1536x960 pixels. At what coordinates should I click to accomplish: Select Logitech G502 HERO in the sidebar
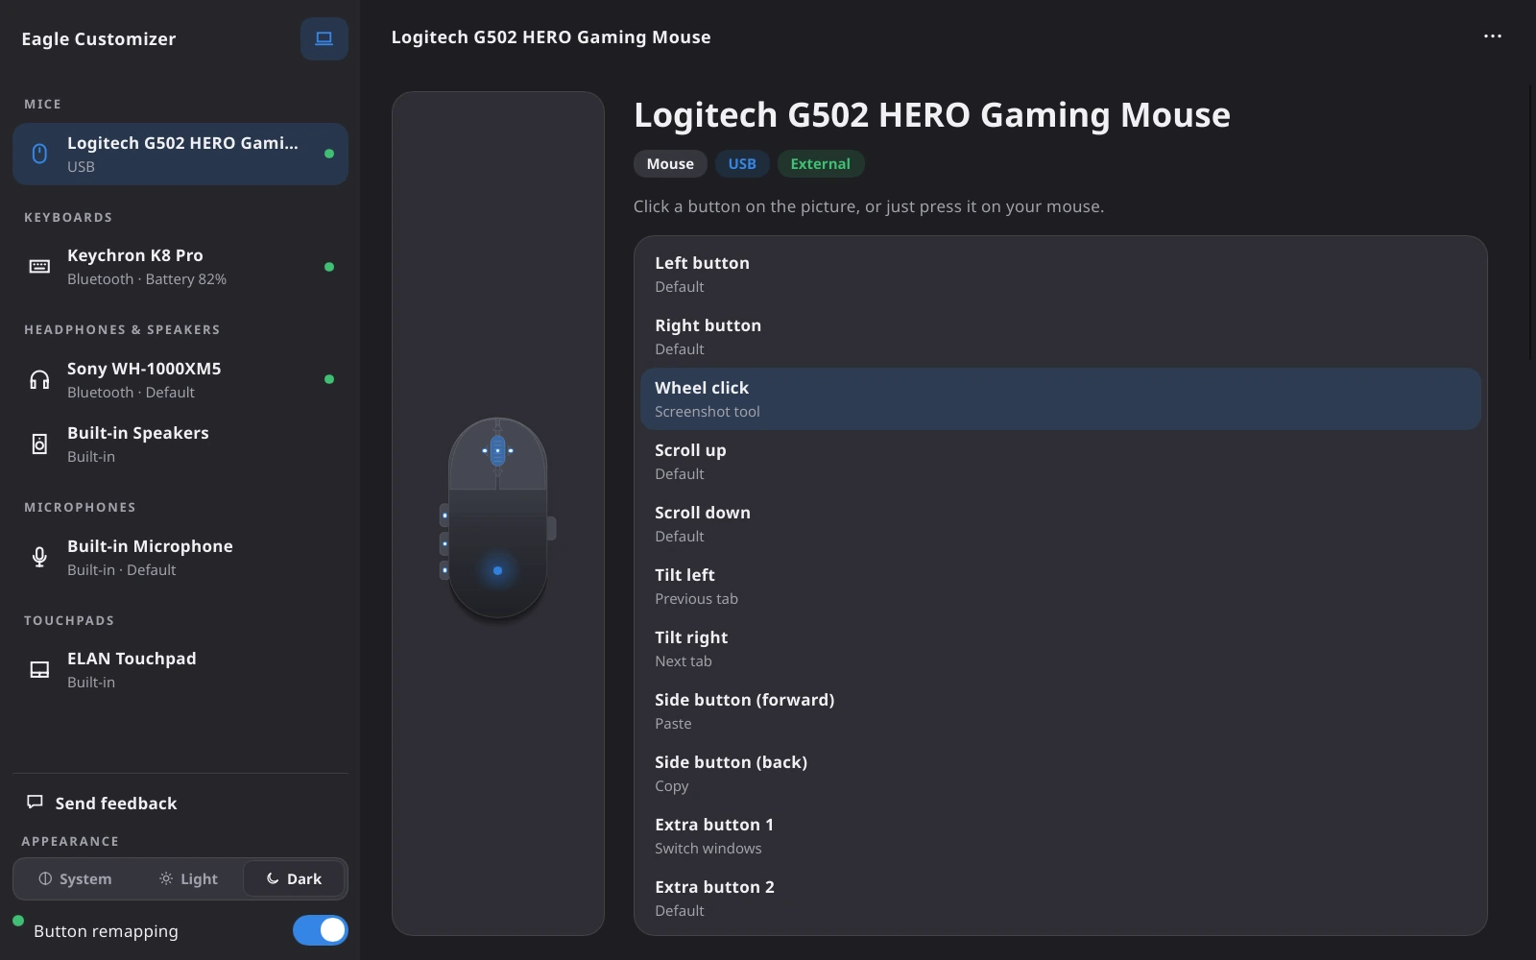click(180, 154)
